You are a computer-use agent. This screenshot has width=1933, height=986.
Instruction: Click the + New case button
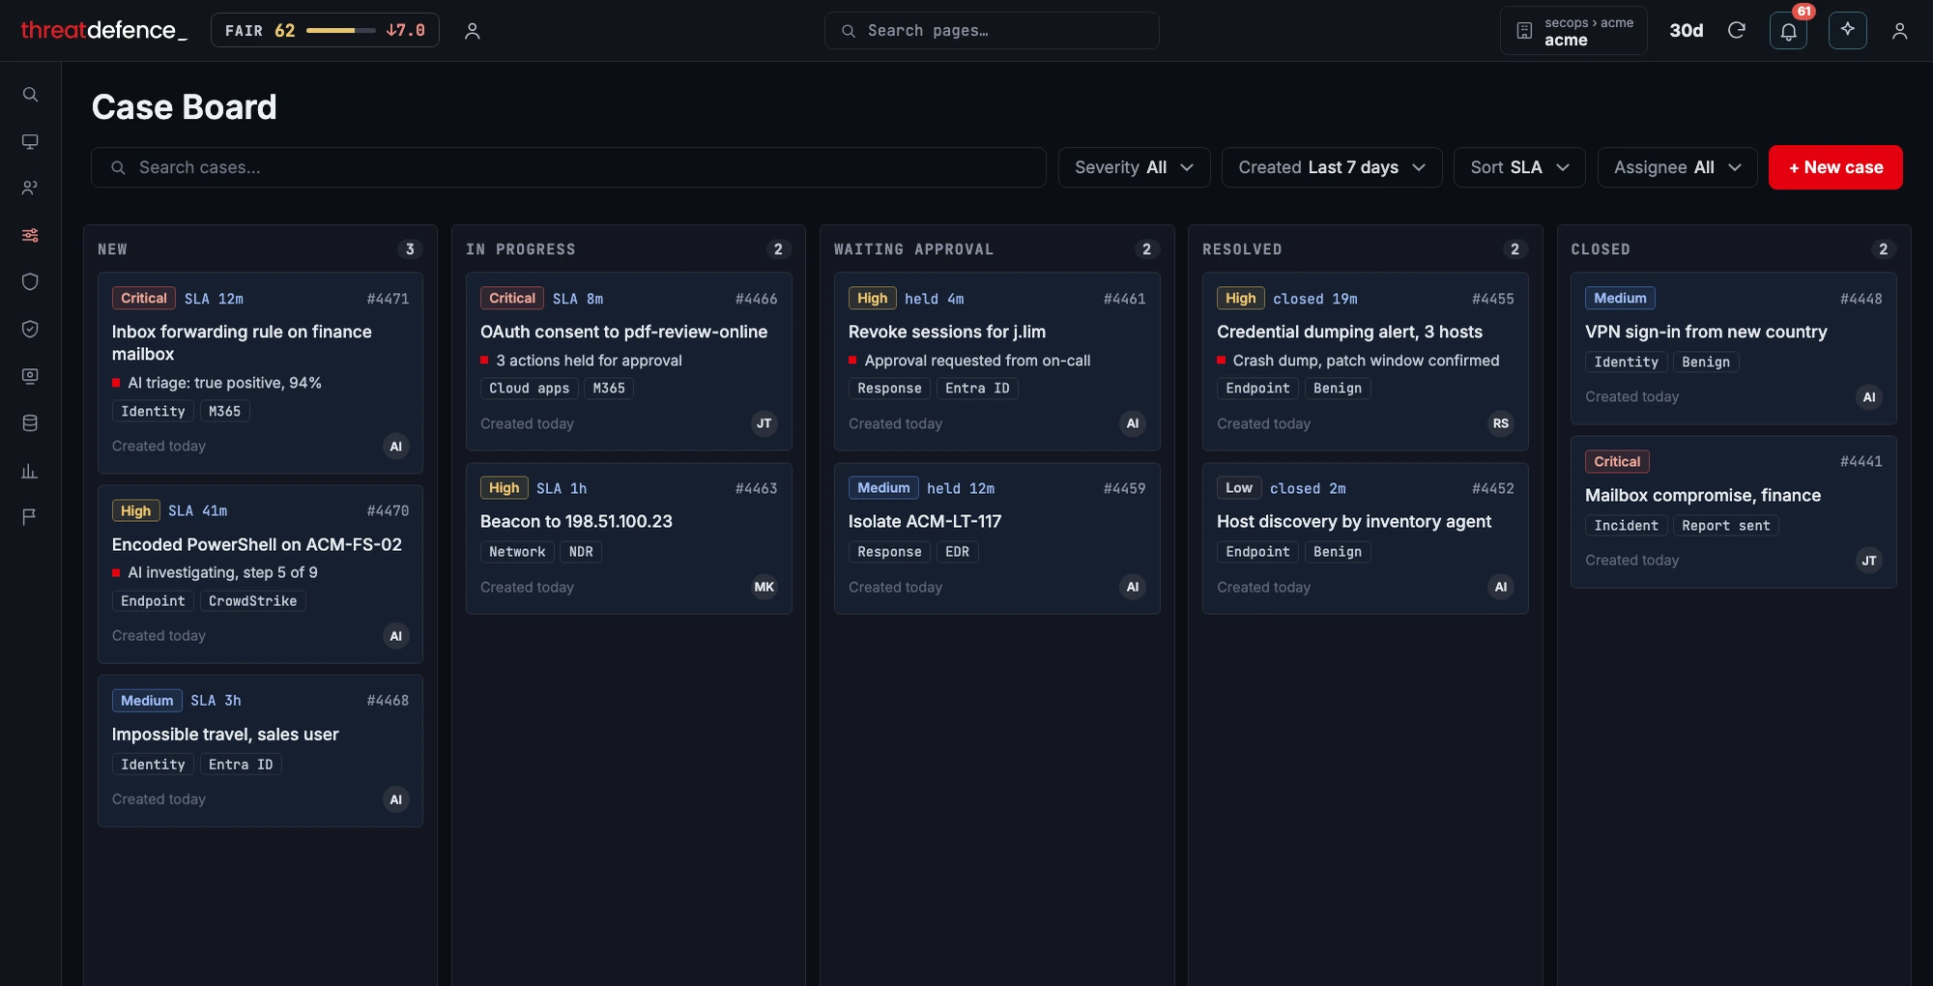point(1835,167)
